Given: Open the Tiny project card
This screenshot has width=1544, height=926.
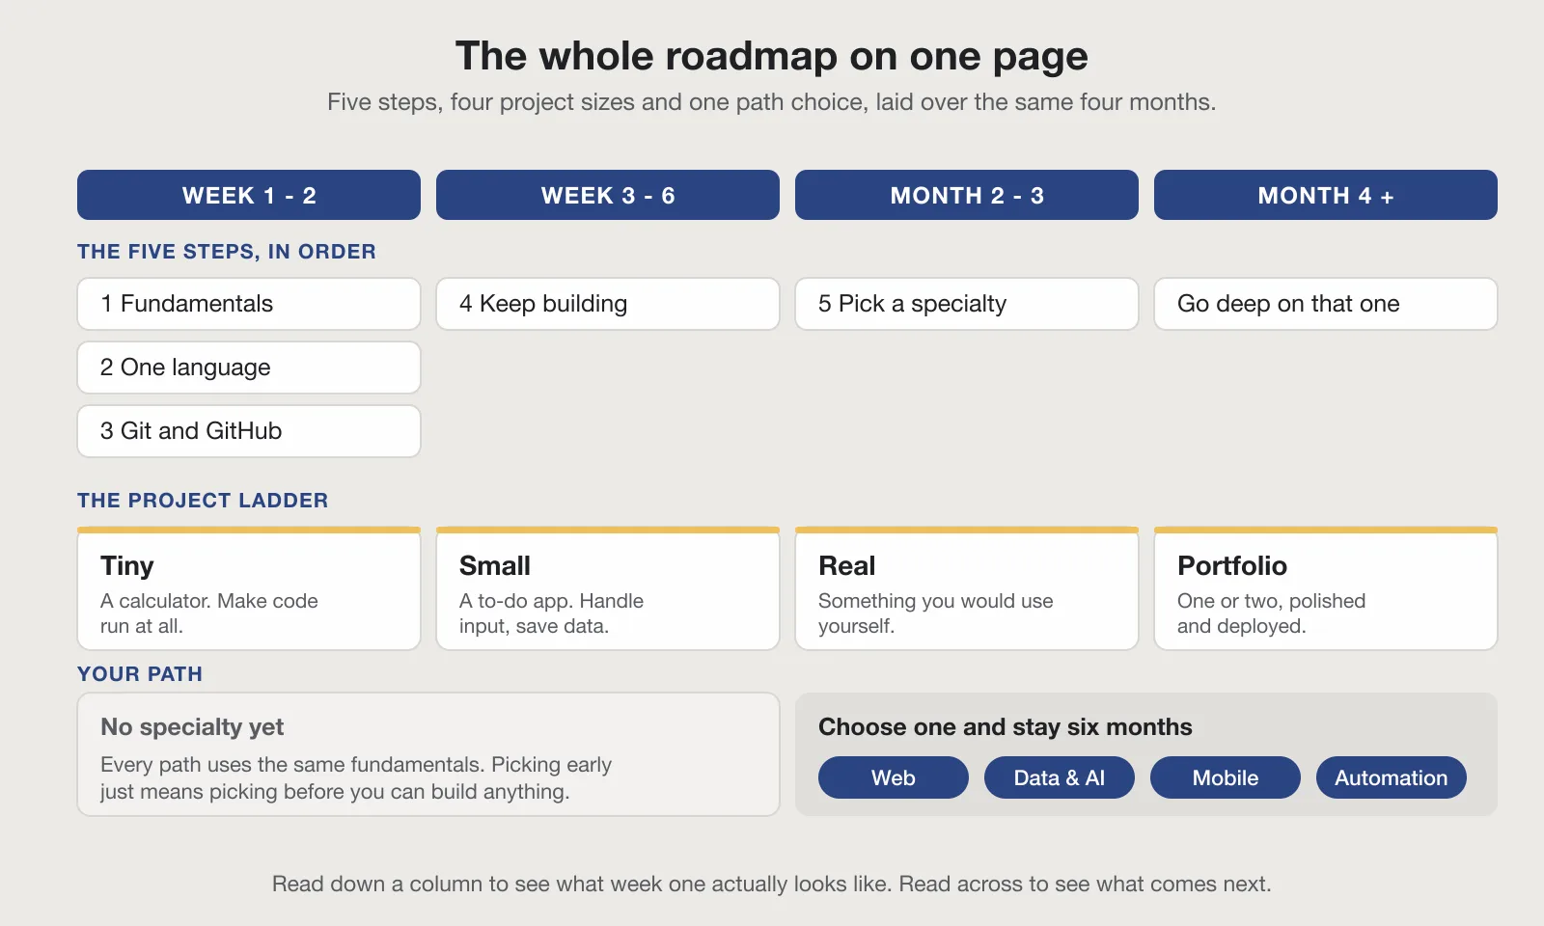Looking at the screenshot, I should [249, 588].
